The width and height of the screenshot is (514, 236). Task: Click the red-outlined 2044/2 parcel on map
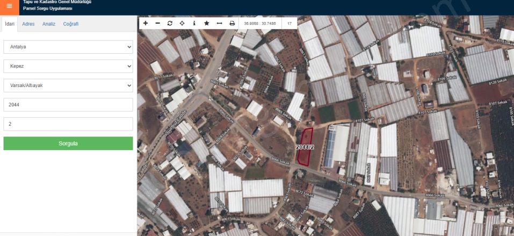(x=305, y=147)
